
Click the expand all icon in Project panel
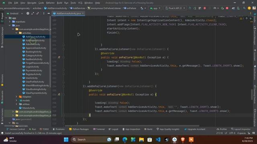[x=33, y=13]
